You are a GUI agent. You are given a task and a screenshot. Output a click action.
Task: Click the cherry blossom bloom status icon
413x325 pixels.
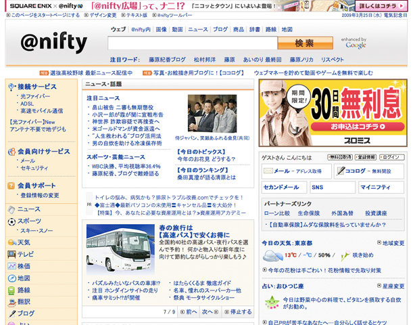[x=345, y=255]
